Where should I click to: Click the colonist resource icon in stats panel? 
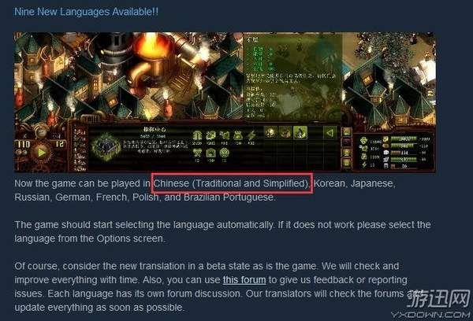[x=363, y=141]
